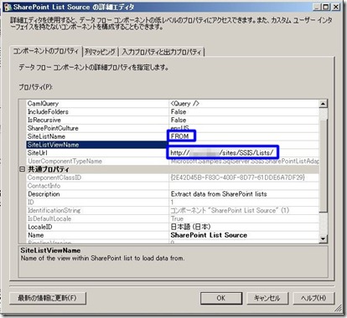Click the <Query /> value cell
Screen dimensions: 347x318
pos(244,104)
